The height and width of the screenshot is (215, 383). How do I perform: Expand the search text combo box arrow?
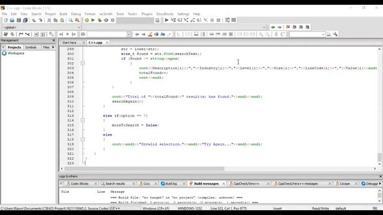pos(129,35)
